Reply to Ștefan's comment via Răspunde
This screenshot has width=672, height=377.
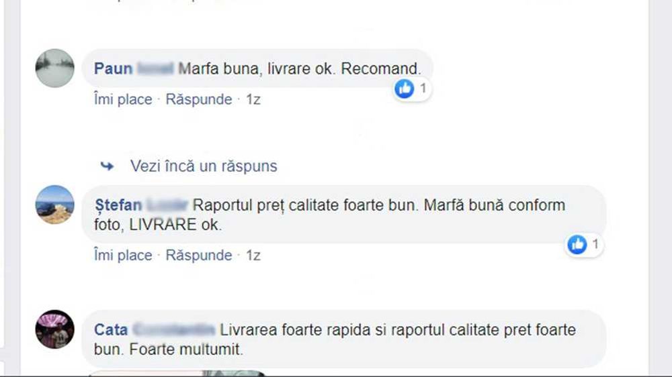tap(199, 255)
